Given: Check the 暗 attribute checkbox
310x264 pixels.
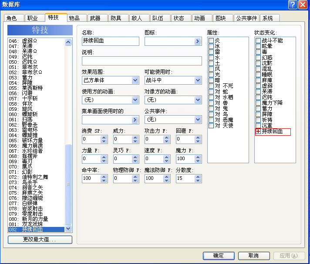Looking at the screenshot, I should [211, 80].
